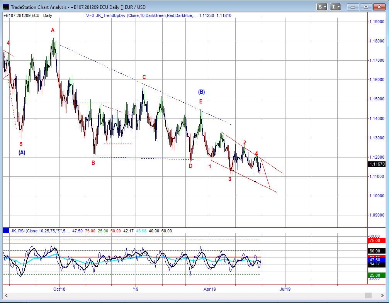Select the red wave label 'B' near the low

pos(93,163)
